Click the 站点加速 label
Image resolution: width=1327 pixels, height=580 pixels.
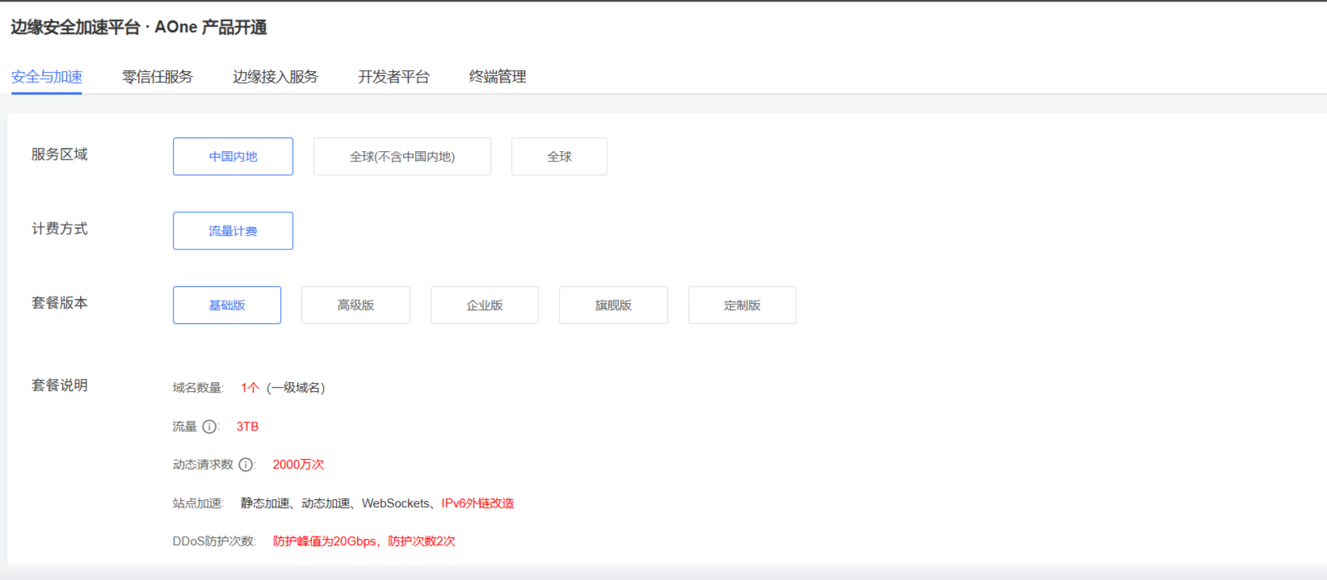198,503
